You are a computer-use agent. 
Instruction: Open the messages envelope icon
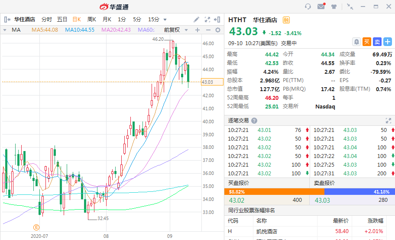coord(321,7)
